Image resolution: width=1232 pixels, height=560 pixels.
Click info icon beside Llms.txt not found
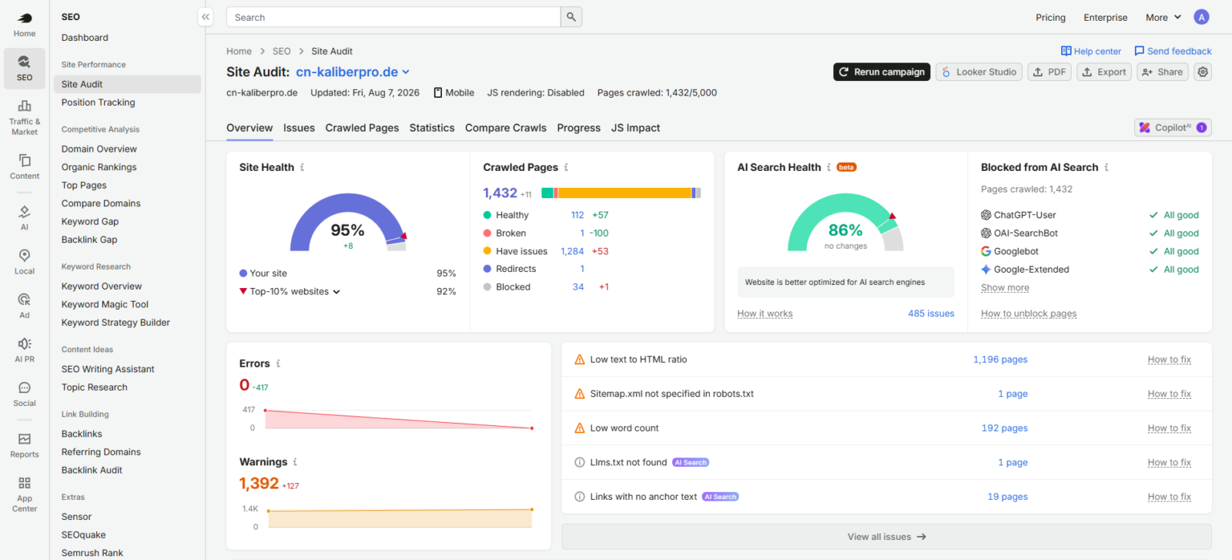[580, 462]
